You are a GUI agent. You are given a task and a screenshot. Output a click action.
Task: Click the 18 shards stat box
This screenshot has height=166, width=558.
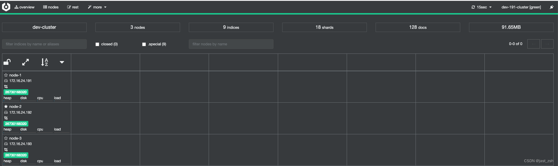325,27
